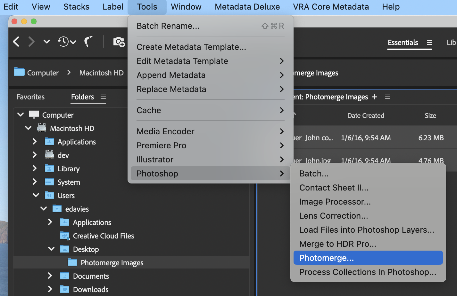Open the Media Encoder submenu

[210, 131]
